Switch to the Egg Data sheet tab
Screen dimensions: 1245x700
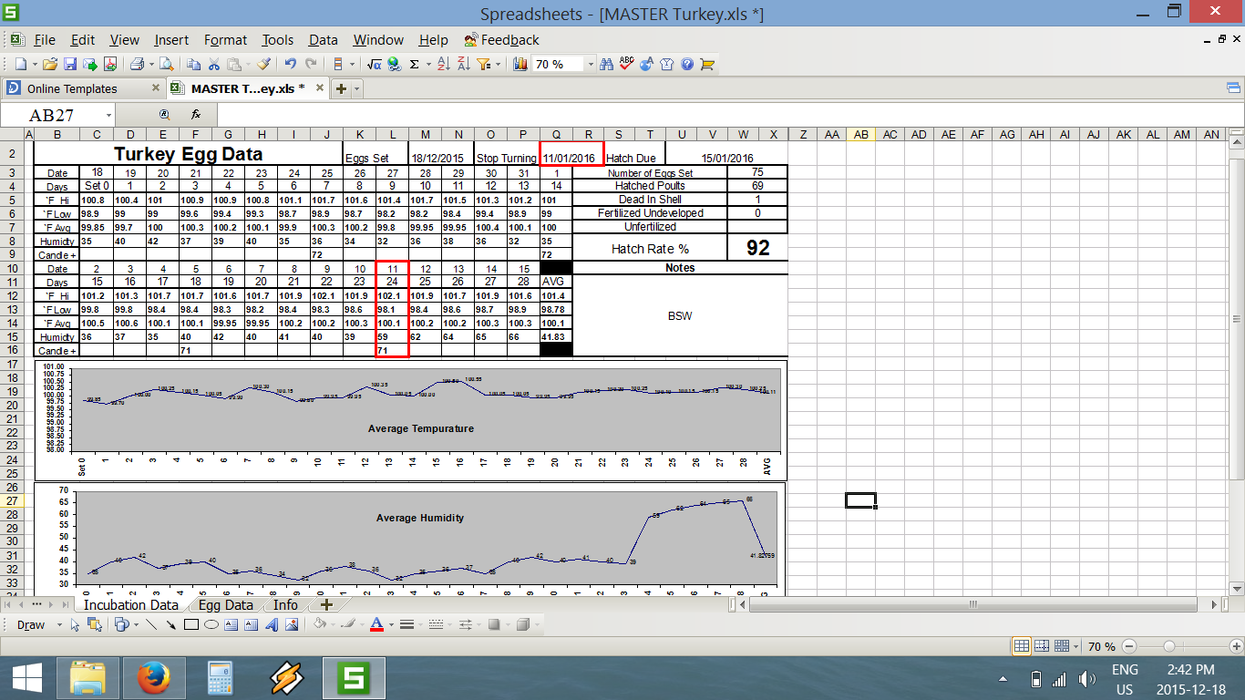(x=225, y=605)
